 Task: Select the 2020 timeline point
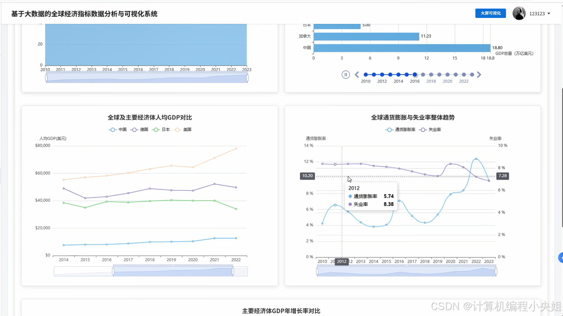click(448, 74)
